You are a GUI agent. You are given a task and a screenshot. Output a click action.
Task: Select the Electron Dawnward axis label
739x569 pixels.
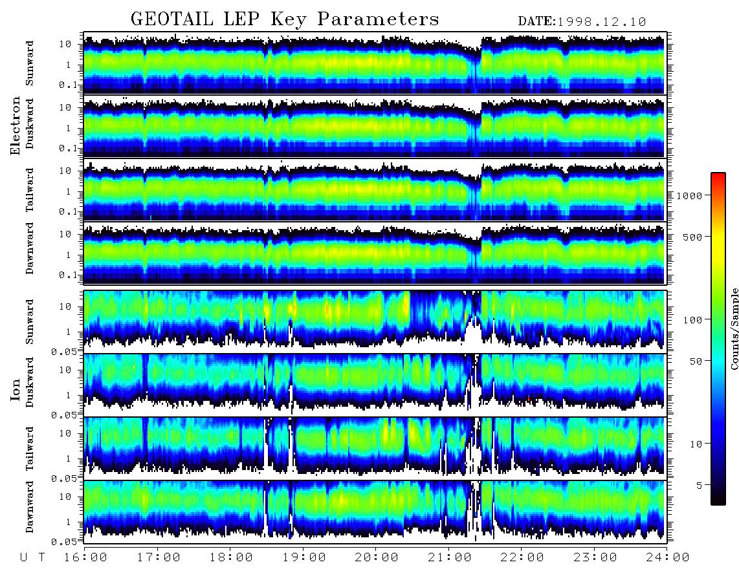click(x=30, y=249)
